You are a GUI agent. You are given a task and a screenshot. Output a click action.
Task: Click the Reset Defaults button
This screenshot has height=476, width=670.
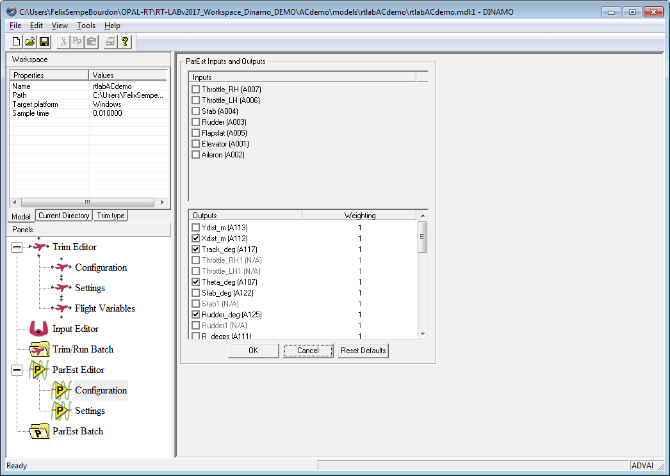pyautogui.click(x=363, y=351)
